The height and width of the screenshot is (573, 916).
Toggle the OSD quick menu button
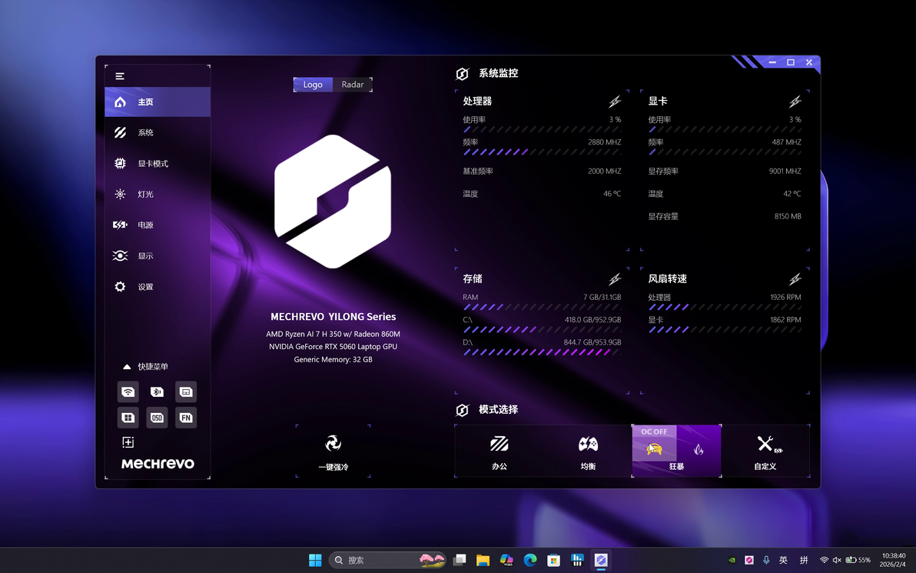[157, 418]
